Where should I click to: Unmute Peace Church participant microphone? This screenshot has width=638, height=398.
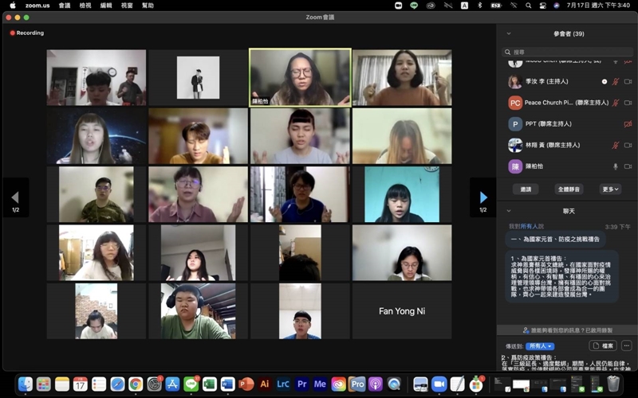[616, 103]
